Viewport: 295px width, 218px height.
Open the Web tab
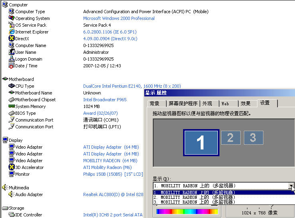pyautogui.click(x=229, y=104)
